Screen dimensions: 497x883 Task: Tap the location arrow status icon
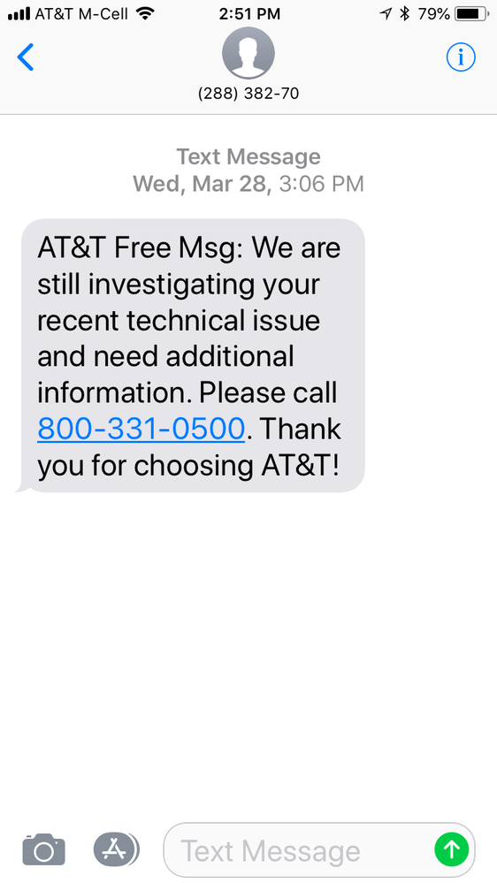[386, 13]
